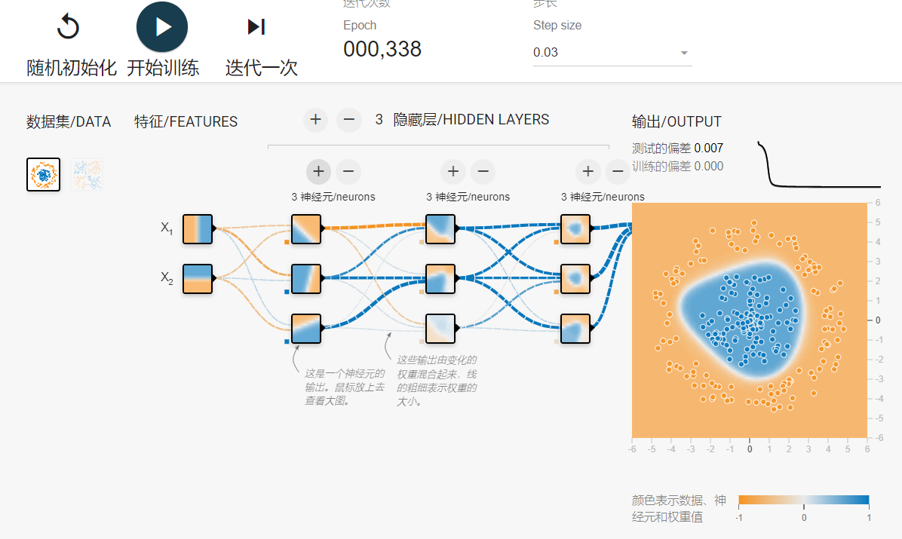Click top neuron in first hidden layer

tap(306, 228)
